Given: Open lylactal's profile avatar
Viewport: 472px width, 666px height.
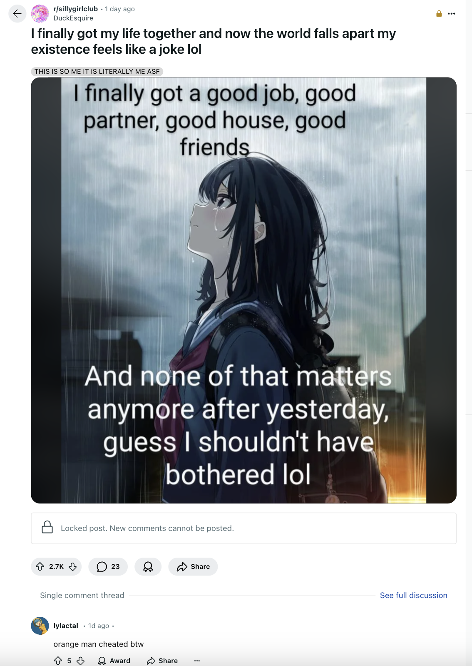Looking at the screenshot, I should [40, 626].
